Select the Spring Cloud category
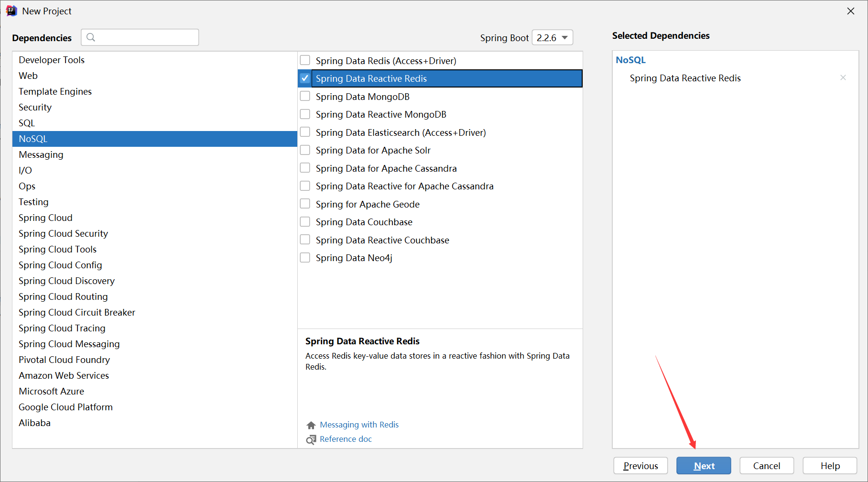The width and height of the screenshot is (868, 482). coord(155,218)
